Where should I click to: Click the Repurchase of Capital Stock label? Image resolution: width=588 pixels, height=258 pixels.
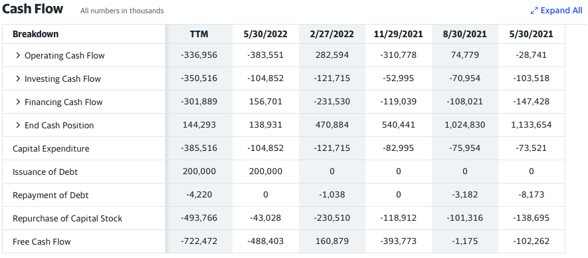(x=68, y=219)
